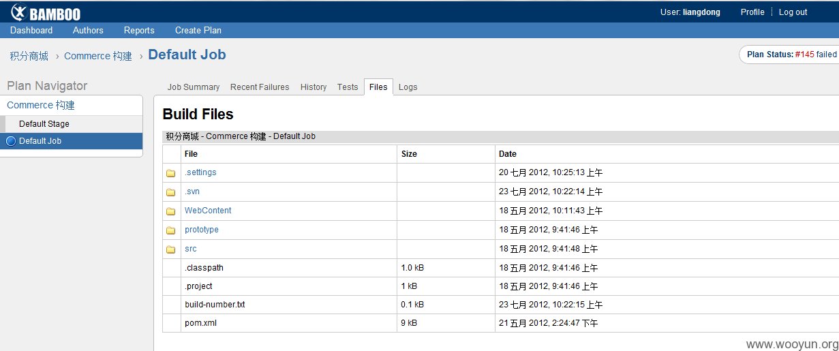Image resolution: width=839 pixels, height=351 pixels.
Task: Open the Reports page
Action: (139, 30)
